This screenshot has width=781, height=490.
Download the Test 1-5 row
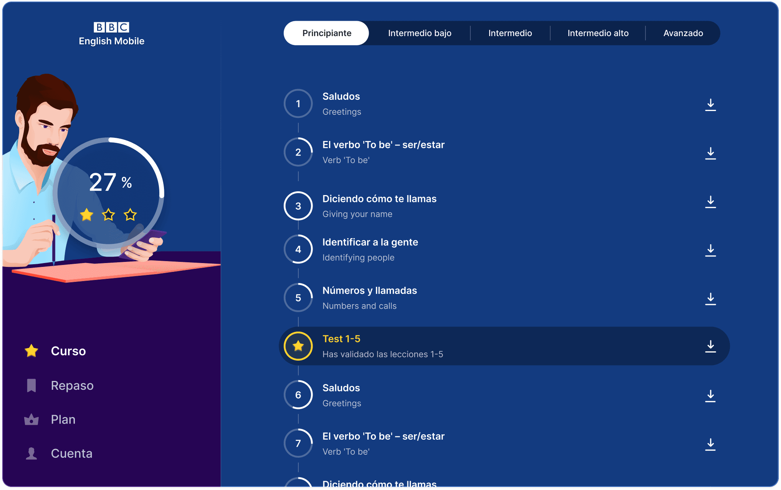tap(710, 346)
